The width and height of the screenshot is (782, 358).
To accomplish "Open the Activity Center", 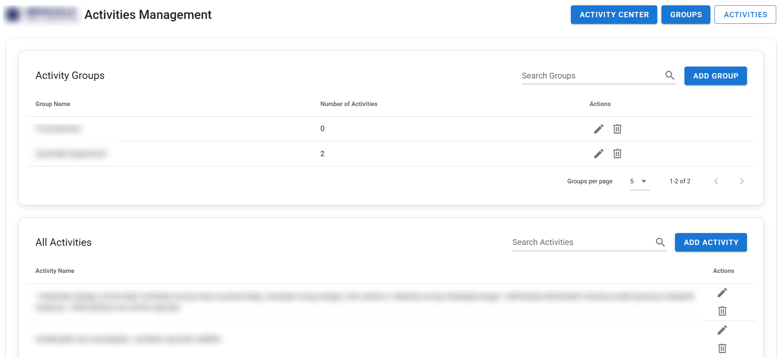I will point(614,14).
